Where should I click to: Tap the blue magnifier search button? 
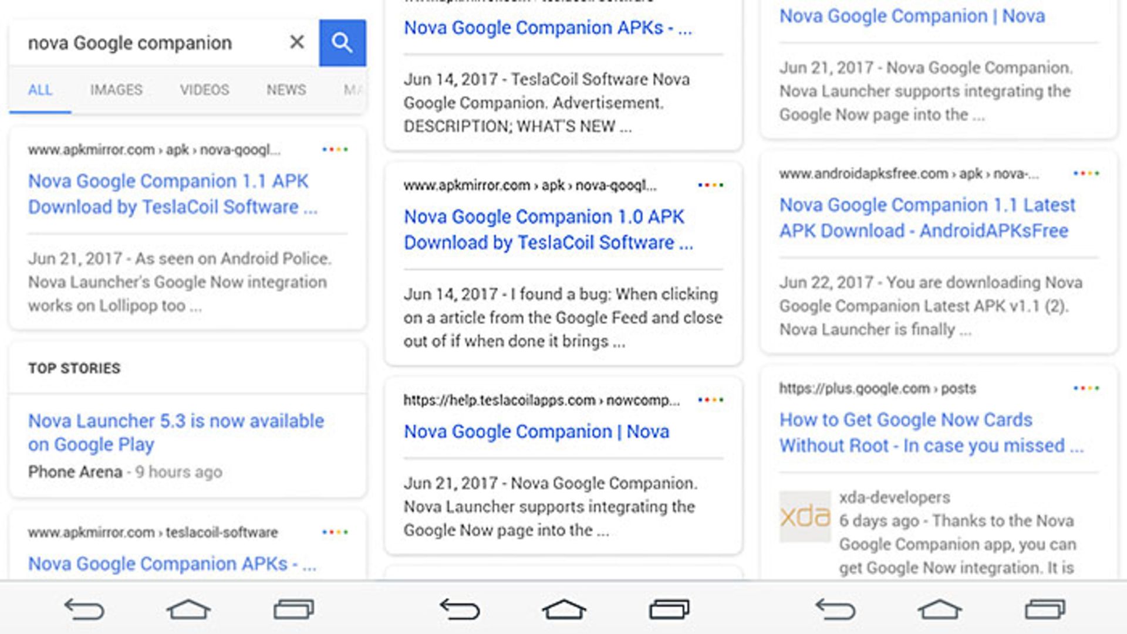tap(342, 43)
